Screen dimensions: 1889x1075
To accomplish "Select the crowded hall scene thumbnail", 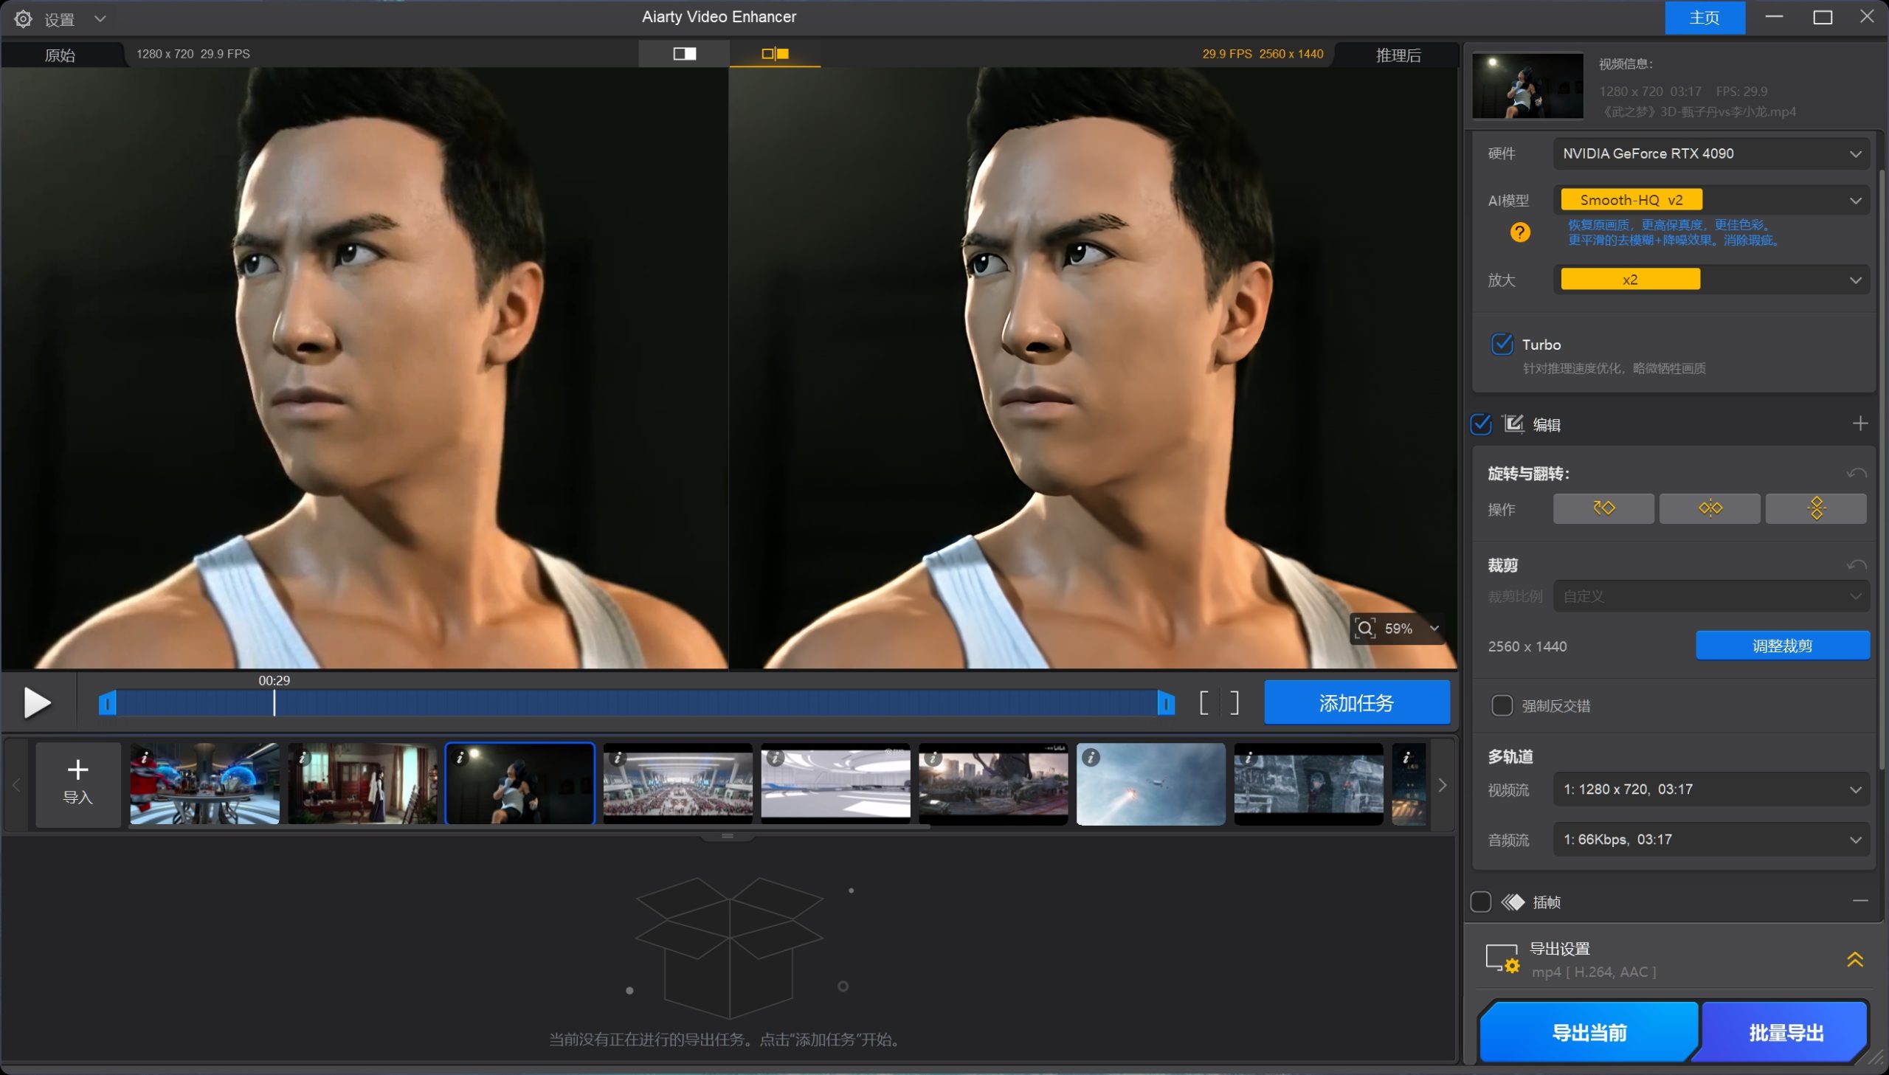I will click(677, 784).
